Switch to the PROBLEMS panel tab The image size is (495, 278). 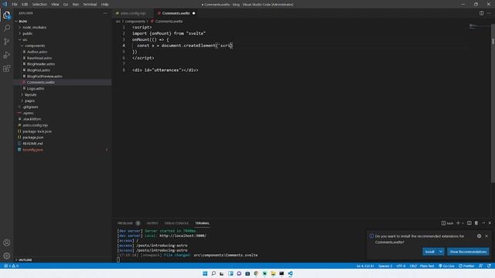125,223
